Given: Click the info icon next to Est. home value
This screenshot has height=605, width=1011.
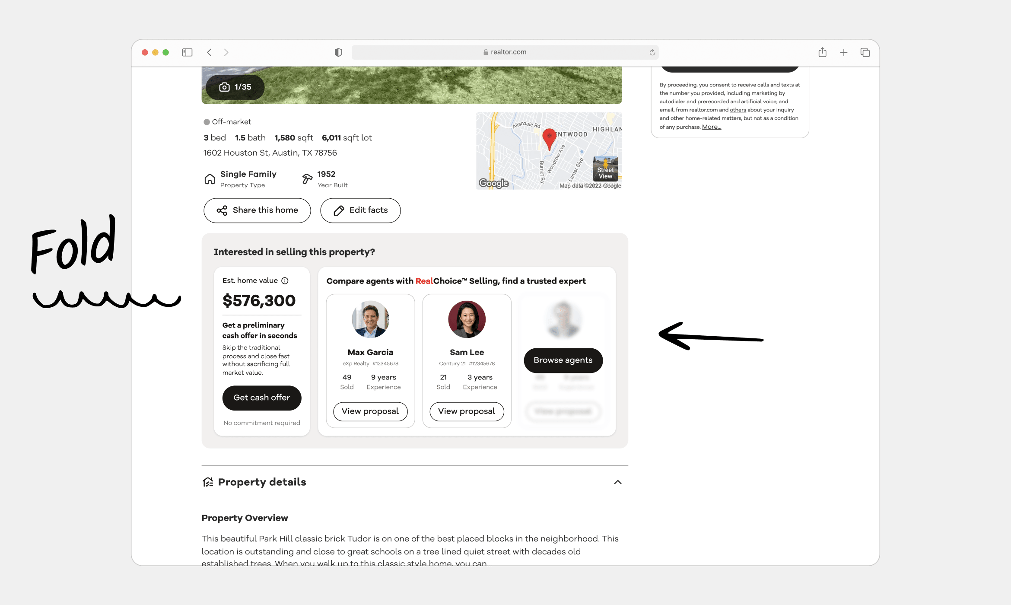Looking at the screenshot, I should 285,280.
